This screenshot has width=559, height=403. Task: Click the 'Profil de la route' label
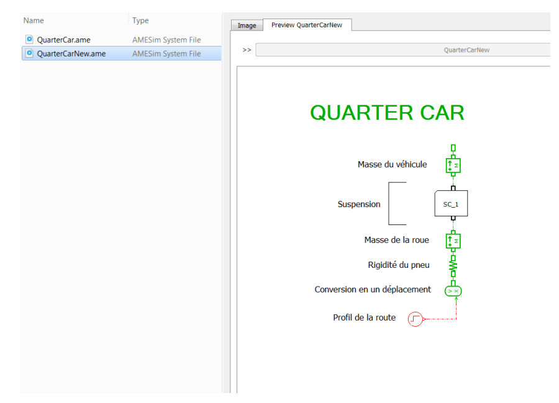[364, 317]
